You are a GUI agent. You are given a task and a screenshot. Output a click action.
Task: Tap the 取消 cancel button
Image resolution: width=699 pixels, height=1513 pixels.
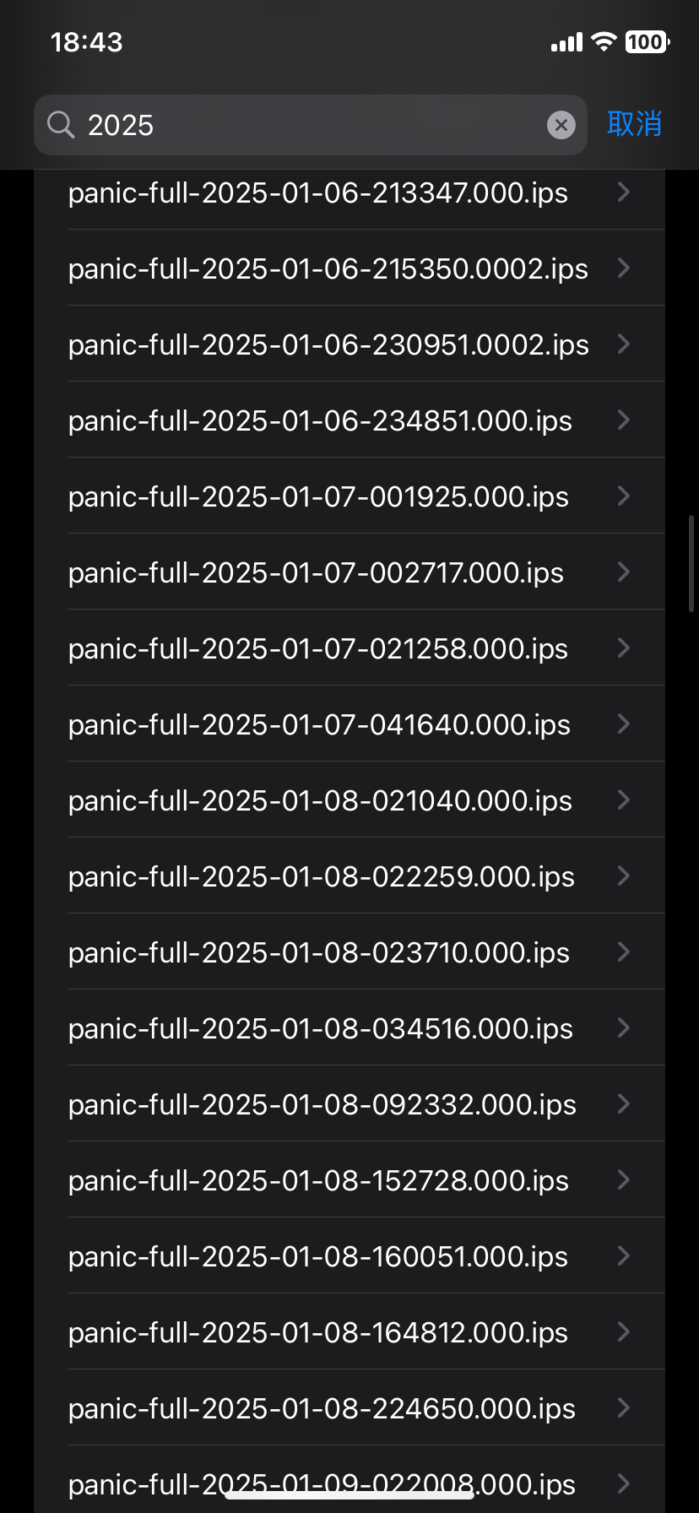click(x=634, y=124)
